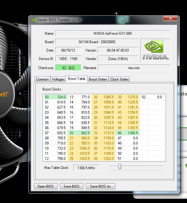Click the Kepler BIOS Tweaker title icon
Viewport: 187px width, 203px height.
click(x=33, y=20)
